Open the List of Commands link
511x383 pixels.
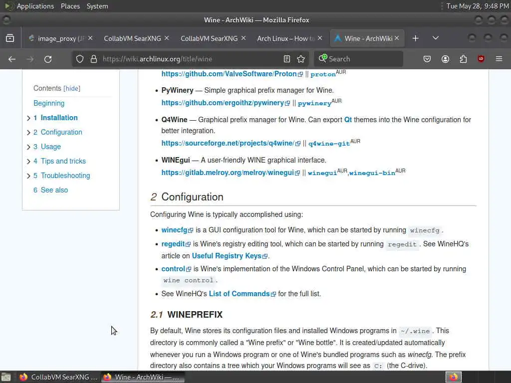coord(242,294)
